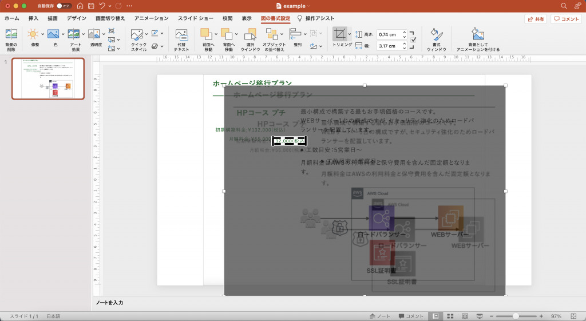Image resolution: width=586 pixels, height=321 pixels.
Task: Expand the 背面へ移動 dropdown arrow
Action: tap(236, 34)
